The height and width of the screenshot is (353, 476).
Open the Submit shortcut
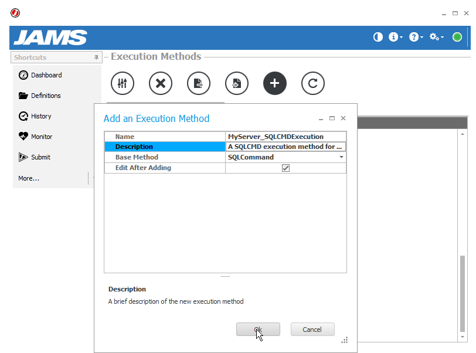pos(40,157)
